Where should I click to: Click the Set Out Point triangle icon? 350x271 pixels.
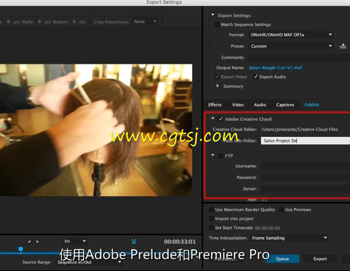click(37, 241)
